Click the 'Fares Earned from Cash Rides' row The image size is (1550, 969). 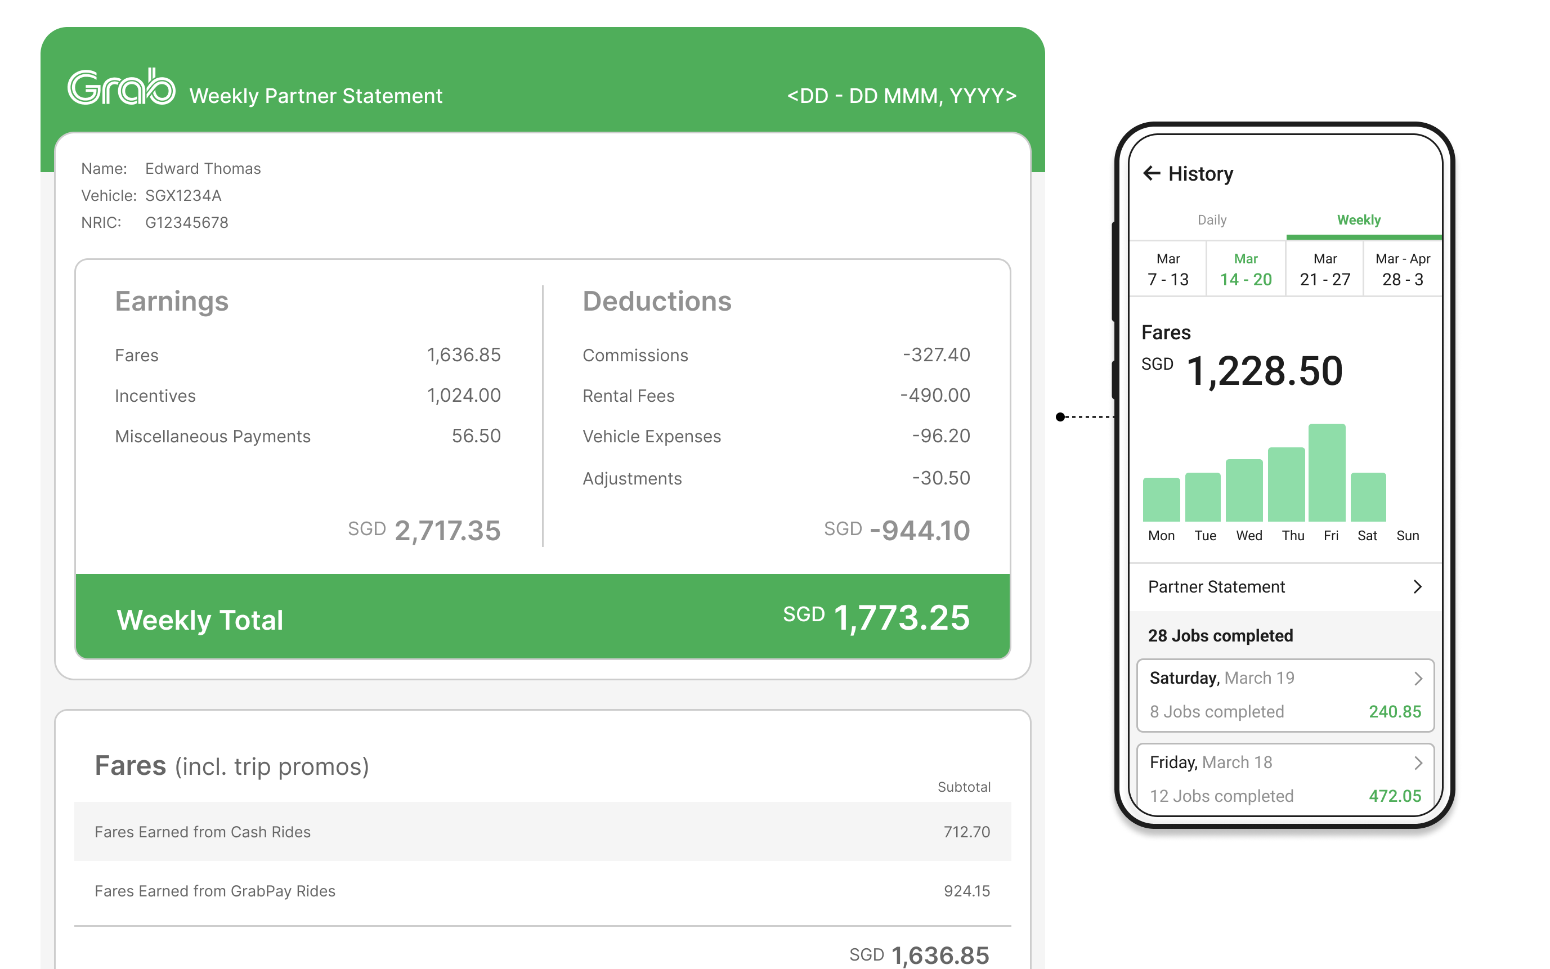pyautogui.click(x=543, y=832)
